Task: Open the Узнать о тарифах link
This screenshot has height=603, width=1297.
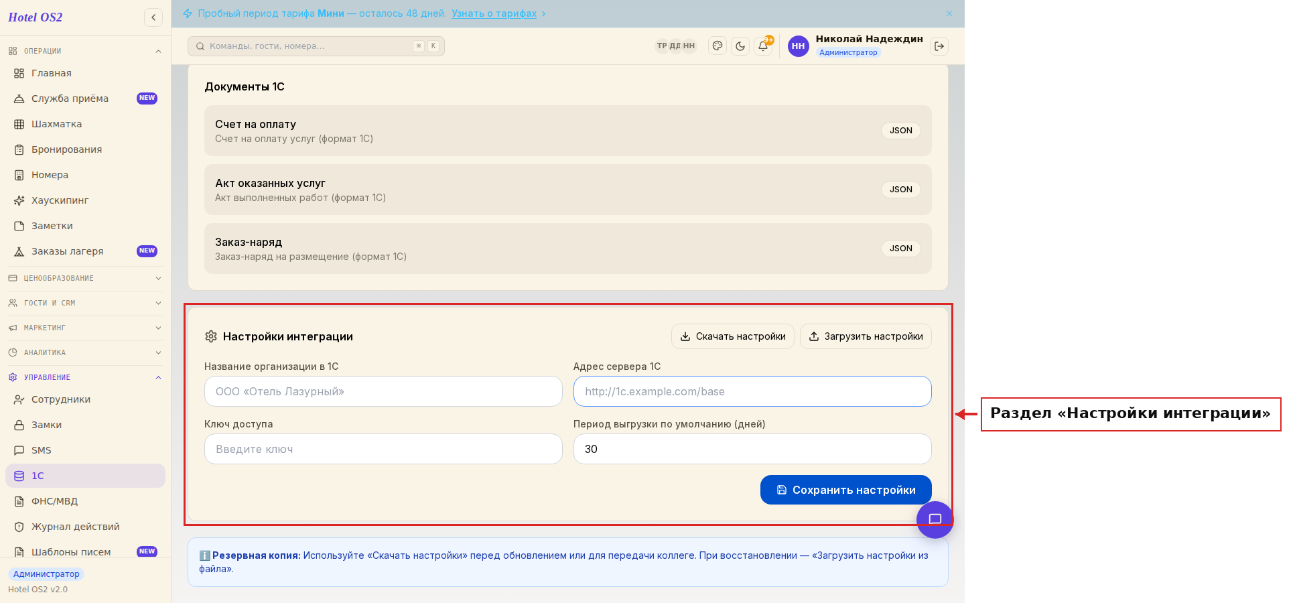Action: click(x=494, y=13)
